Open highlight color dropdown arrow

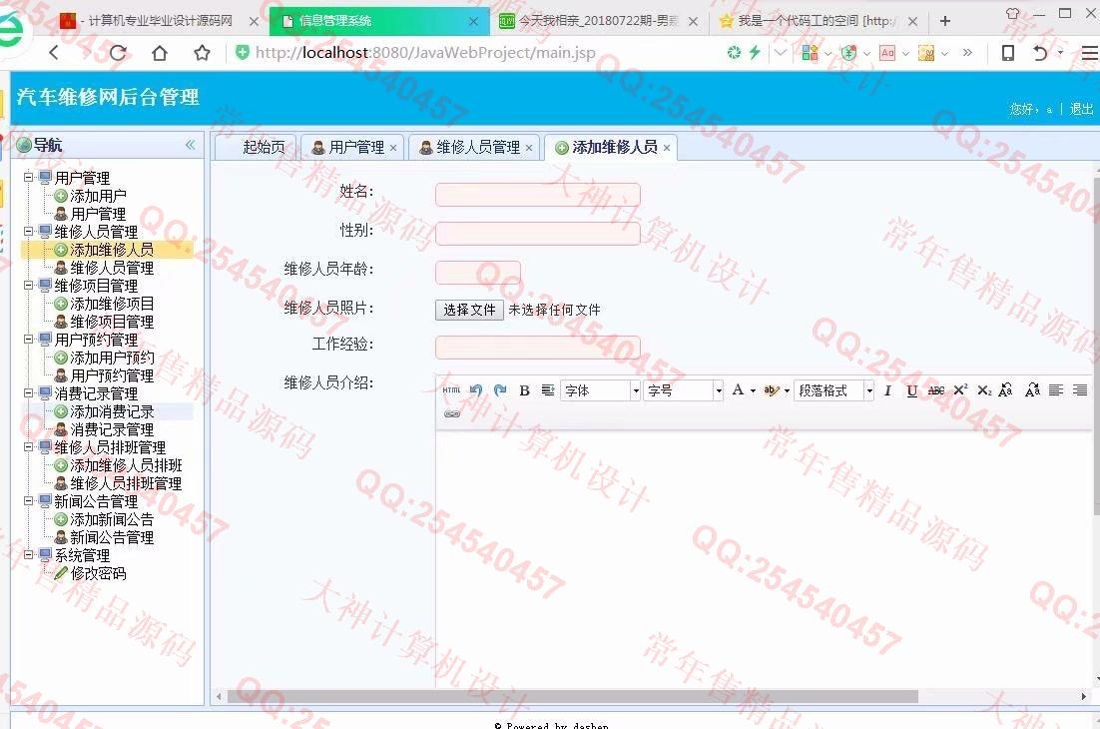[787, 391]
